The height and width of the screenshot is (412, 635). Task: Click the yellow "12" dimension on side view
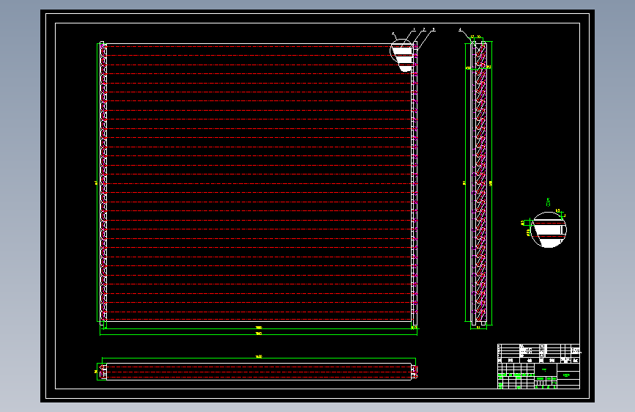472,37
